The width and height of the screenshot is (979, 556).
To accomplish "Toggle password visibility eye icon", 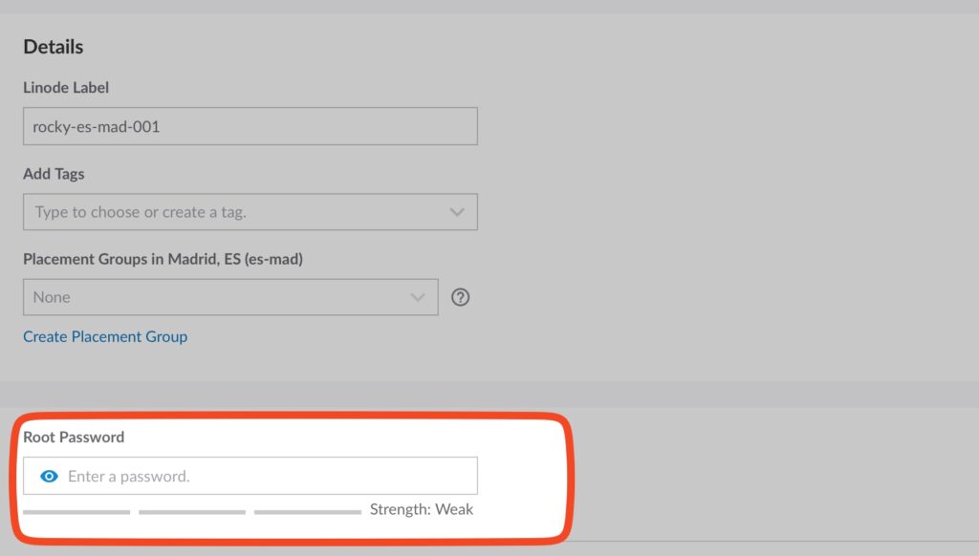I will coord(50,476).
